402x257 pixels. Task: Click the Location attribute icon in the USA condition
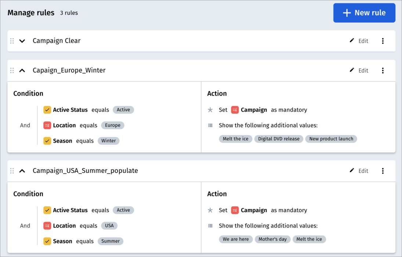coord(47,225)
